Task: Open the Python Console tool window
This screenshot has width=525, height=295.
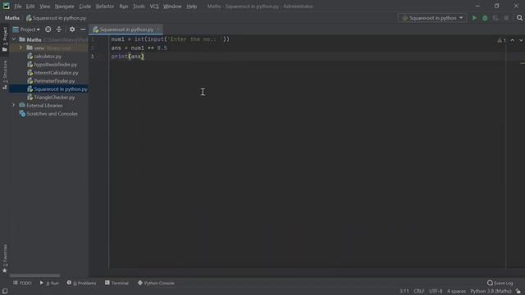Action: point(156,283)
